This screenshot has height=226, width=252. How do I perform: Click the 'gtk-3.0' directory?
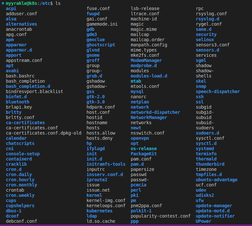(x=96, y=102)
